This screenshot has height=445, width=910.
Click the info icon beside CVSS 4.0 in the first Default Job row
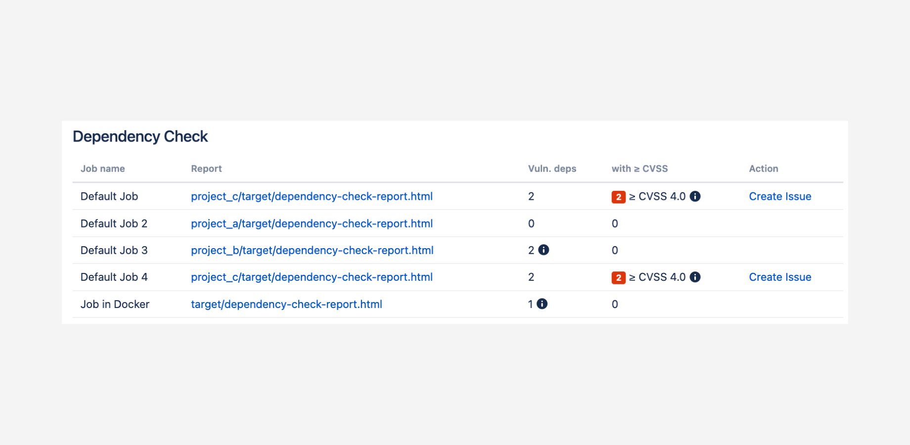pyautogui.click(x=695, y=196)
